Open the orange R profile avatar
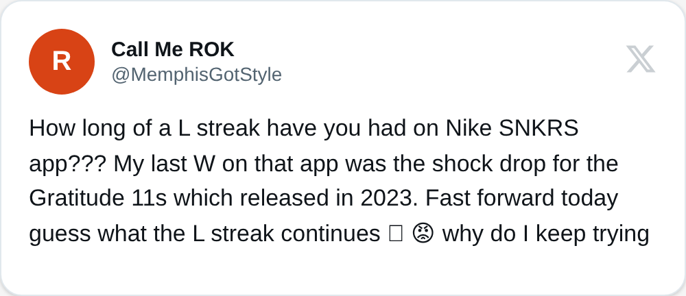The width and height of the screenshot is (686, 296). pos(62,62)
